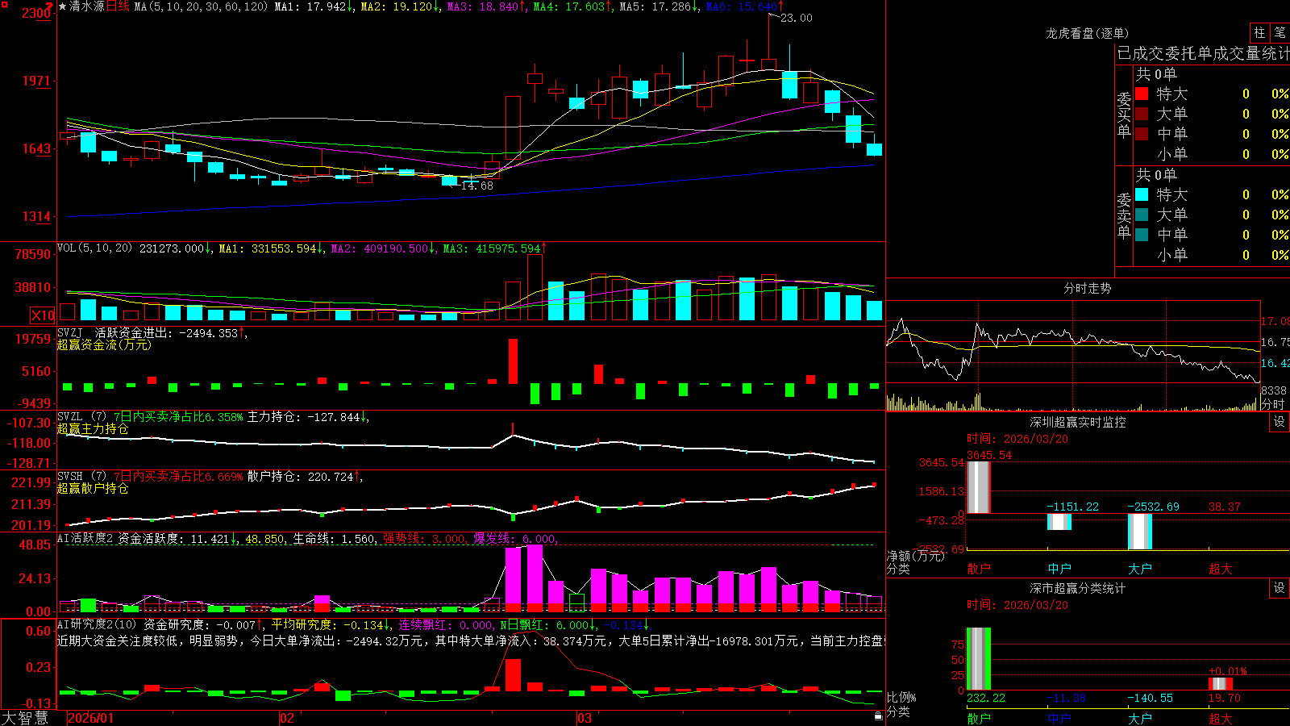
Task: Click the cyan 特大 sell order swatch
Action: coord(1142,194)
